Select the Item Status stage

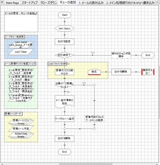pyautogui.click(x=65, y=28)
